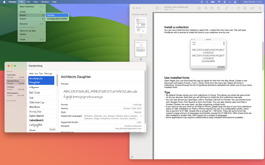Click the font preview sample text
The width and height of the screenshot is (265, 165).
tap(100, 94)
